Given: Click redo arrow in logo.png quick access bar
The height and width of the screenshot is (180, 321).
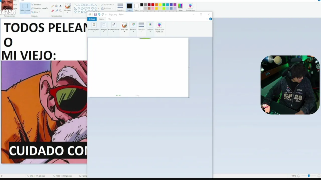Looking at the screenshot, I should 103,14.
